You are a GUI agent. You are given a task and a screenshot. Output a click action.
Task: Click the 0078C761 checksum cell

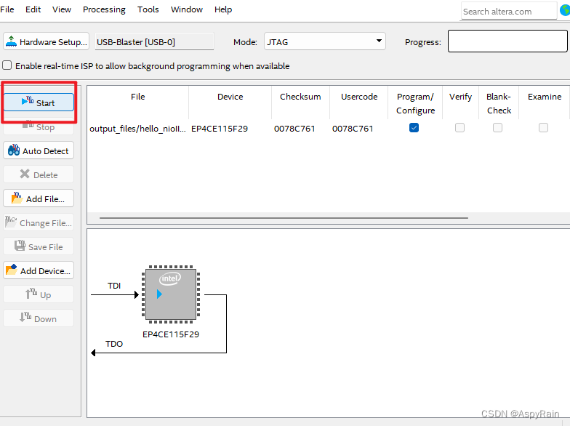click(294, 128)
